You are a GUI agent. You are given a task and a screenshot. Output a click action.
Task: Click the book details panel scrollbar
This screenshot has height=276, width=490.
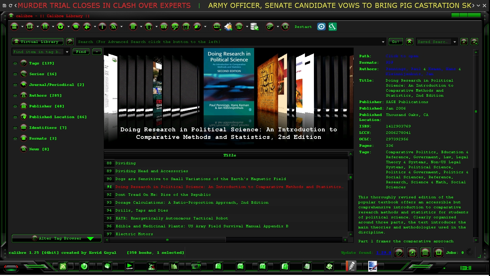476,111
